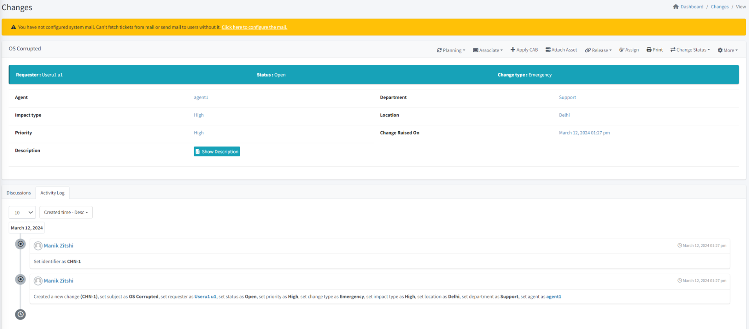This screenshot has height=329, width=749.
Task: Click the clock icon ending the timeline
Action: 20,314
